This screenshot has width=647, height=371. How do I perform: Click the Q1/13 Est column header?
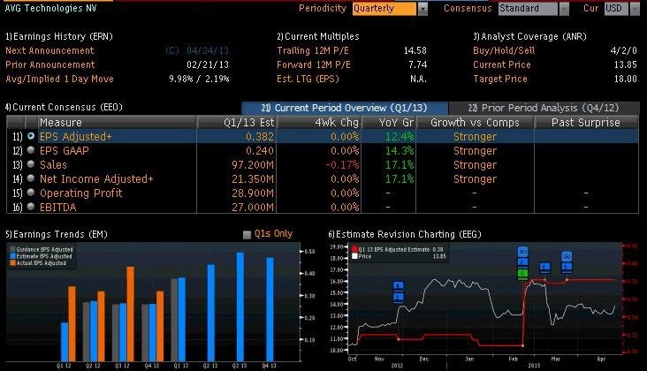[x=236, y=123]
